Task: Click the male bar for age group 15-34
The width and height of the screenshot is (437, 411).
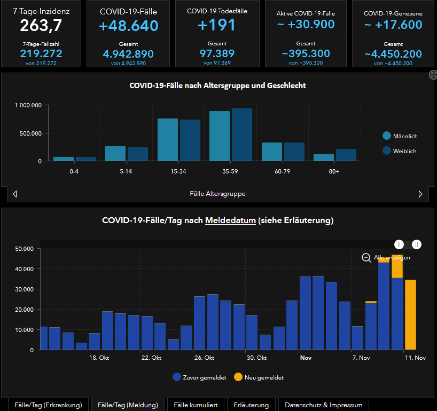Action: 168,140
